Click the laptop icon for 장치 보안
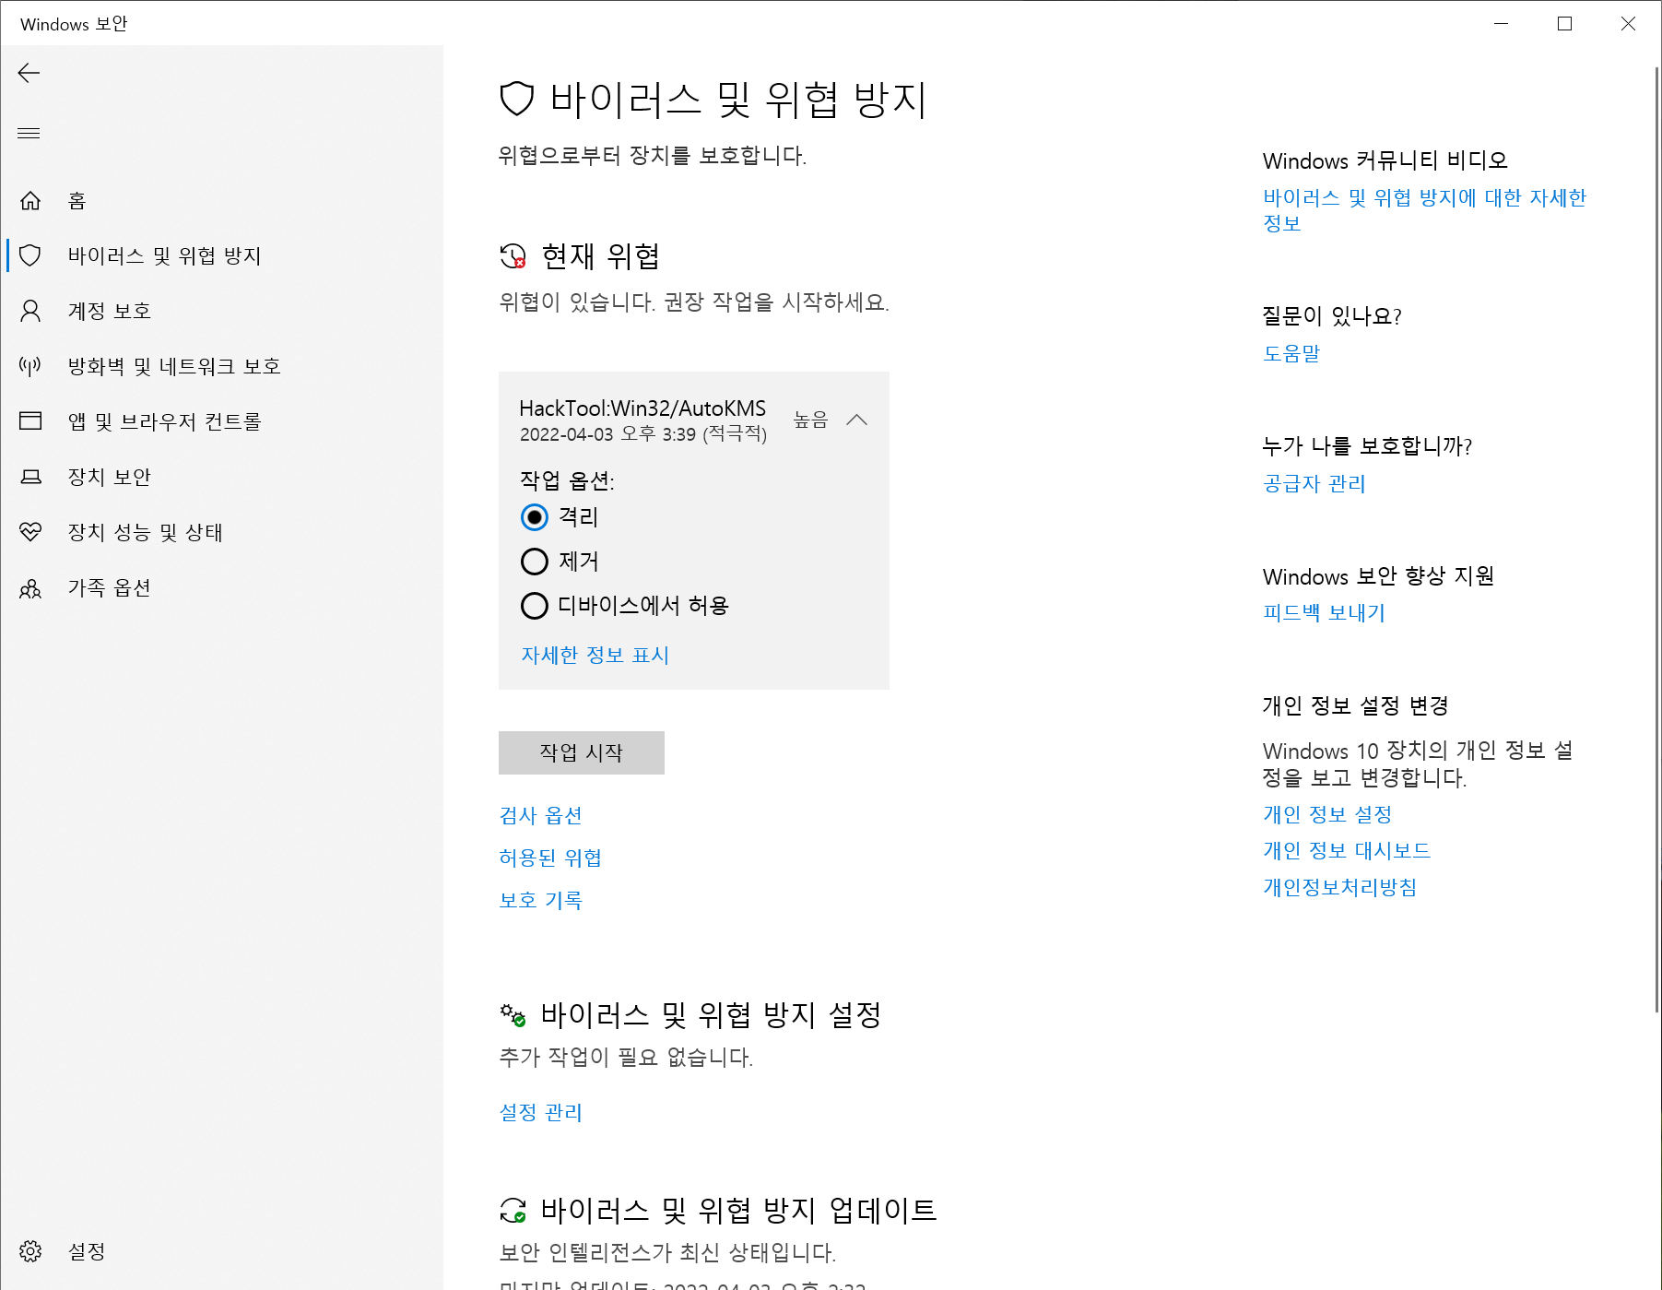The image size is (1662, 1290). pos(30,477)
